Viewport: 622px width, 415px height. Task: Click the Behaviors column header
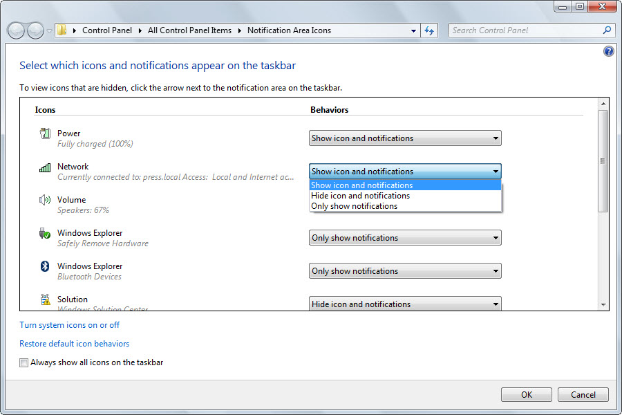[329, 110]
